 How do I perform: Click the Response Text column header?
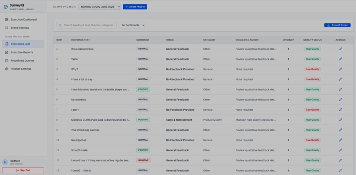point(80,40)
